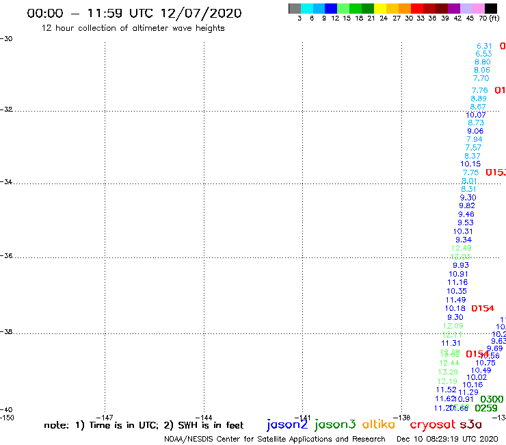
Task: Click the lavender 45 ft legend swatch
Action: tap(466, 8)
